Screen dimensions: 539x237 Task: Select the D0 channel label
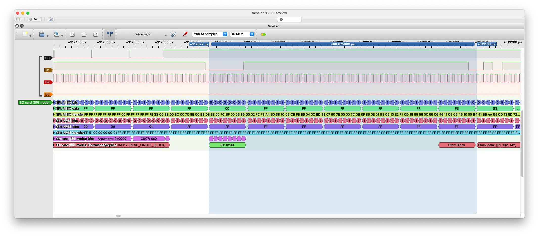[x=48, y=58]
